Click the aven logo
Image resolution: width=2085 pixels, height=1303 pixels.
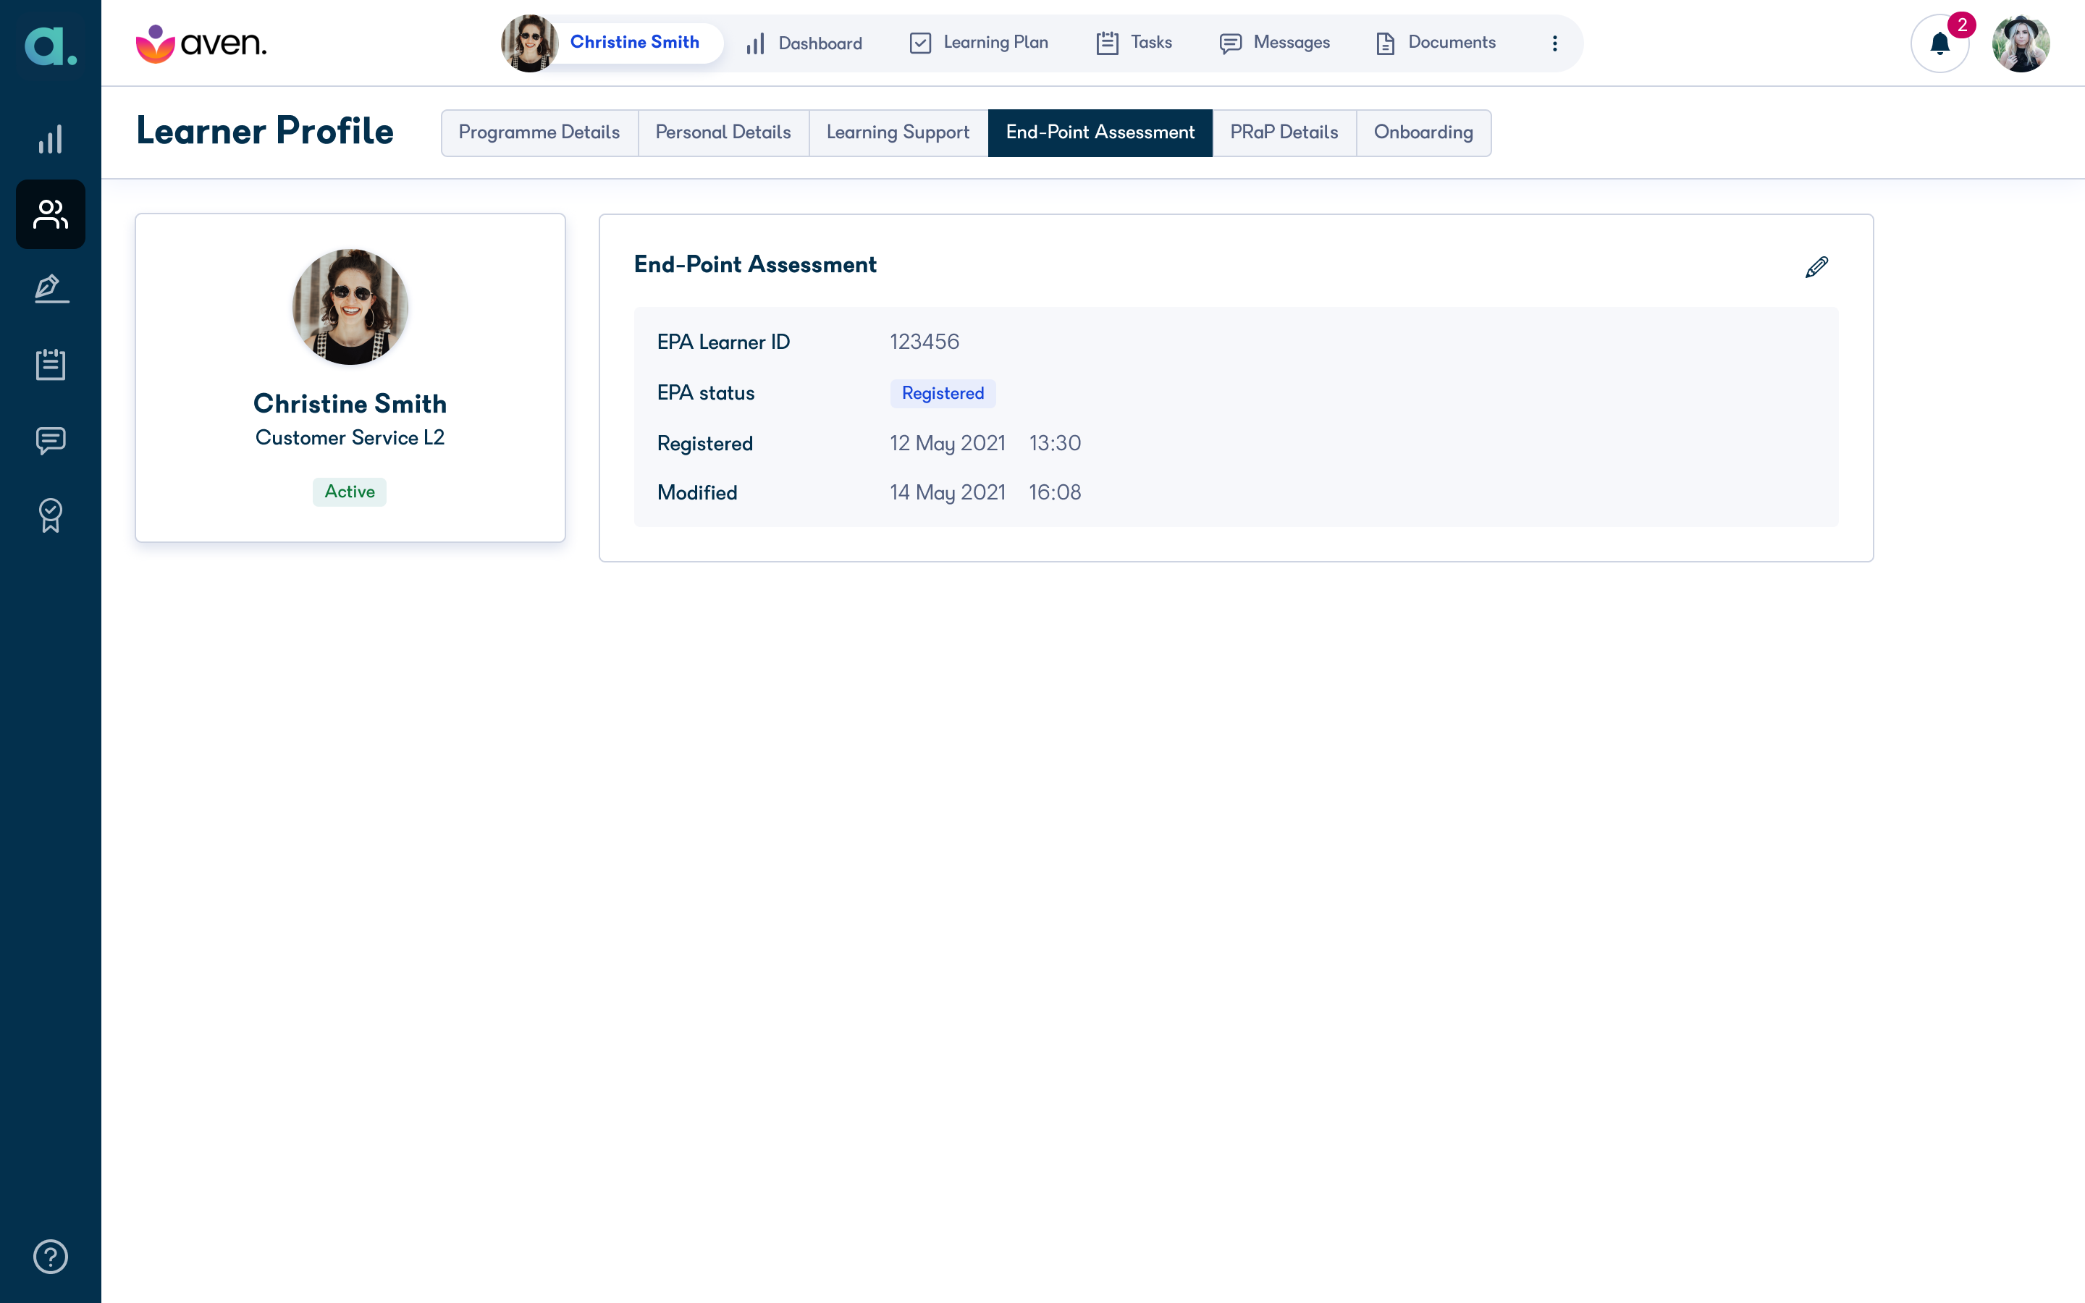201,43
